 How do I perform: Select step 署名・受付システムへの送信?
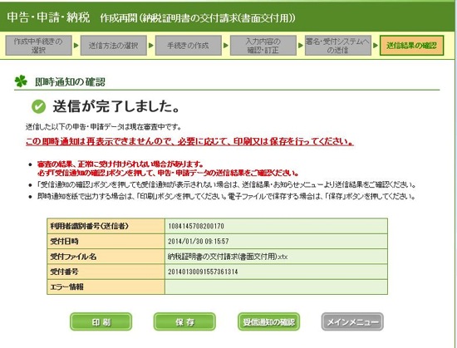pos(338,46)
